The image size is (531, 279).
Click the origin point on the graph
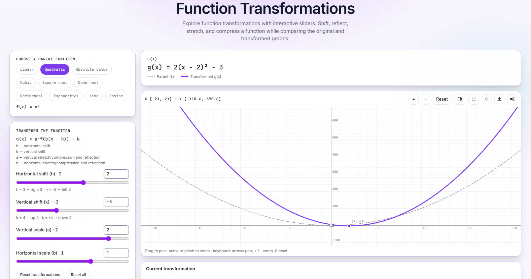pos(331,225)
